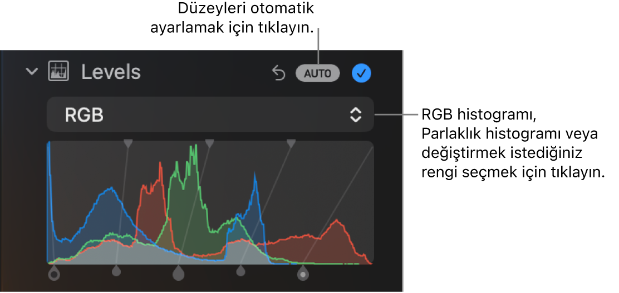Click the Levels histogram icon
Screen dimensions: 619x293
pyautogui.click(x=58, y=71)
